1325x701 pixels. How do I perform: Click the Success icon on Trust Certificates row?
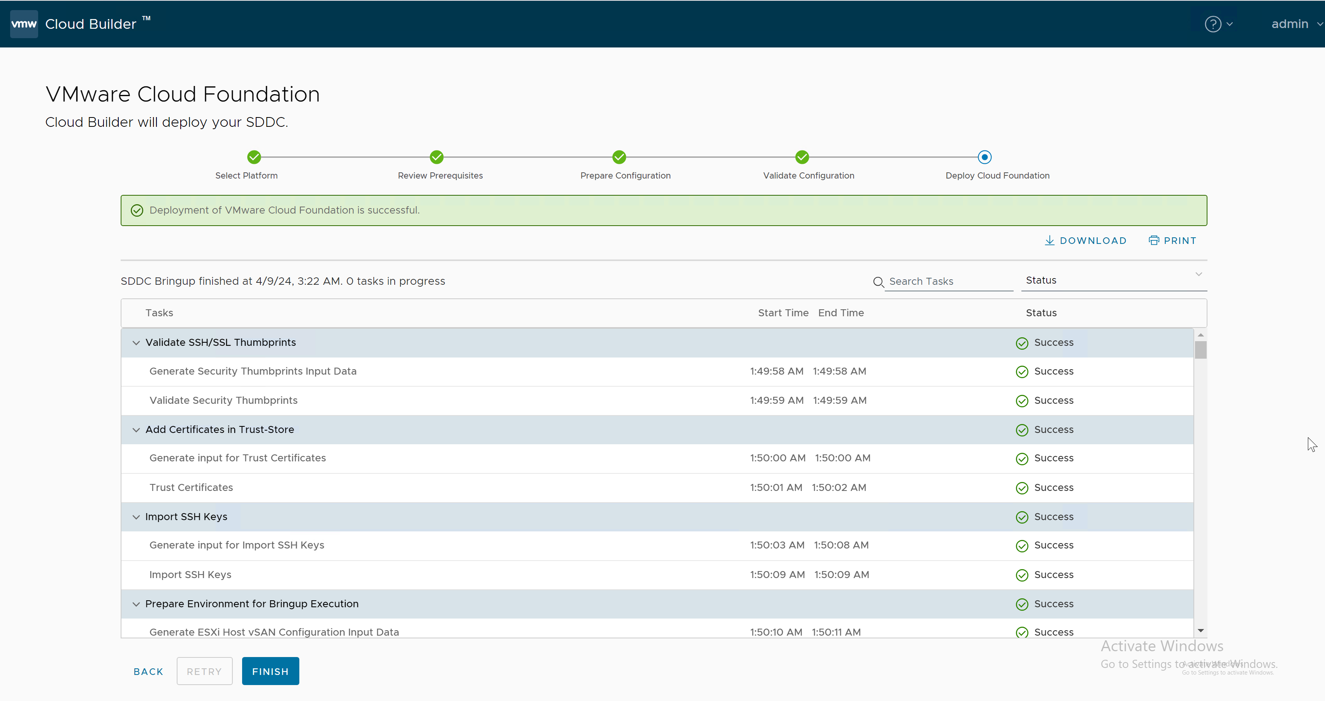tap(1021, 488)
